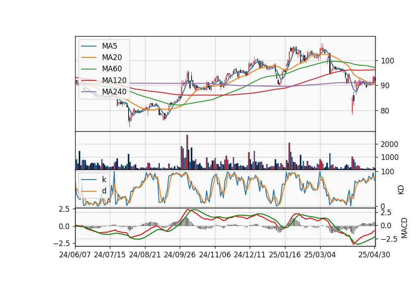This screenshot has height=300, width=417.
Task: Click the 24/08/21 date label
Action: point(145,255)
